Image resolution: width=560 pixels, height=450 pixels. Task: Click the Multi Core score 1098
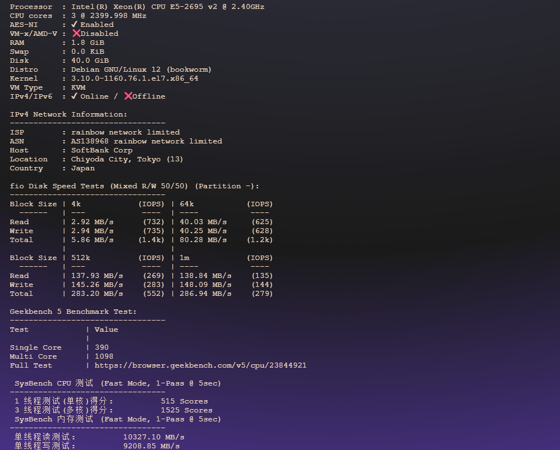[104, 356]
